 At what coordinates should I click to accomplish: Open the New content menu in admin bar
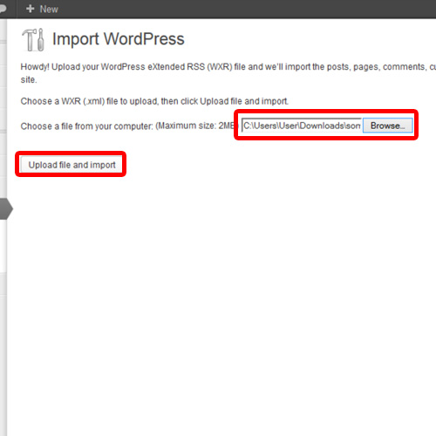tap(42, 9)
